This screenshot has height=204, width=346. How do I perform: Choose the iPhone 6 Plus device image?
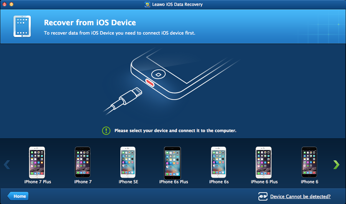[264, 162]
